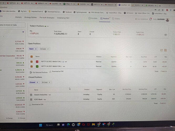Select watchlist item priced 2,771.60
Screen dimensions: 175x131
pyautogui.click(x=13, y=42)
